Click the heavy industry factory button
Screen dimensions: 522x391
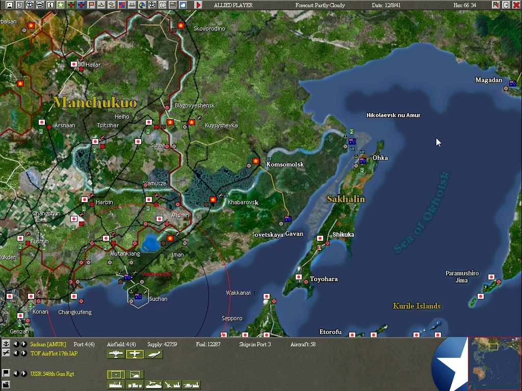[x=116, y=385]
